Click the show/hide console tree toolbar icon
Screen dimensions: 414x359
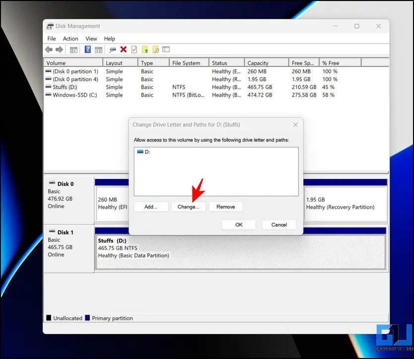[73, 50]
